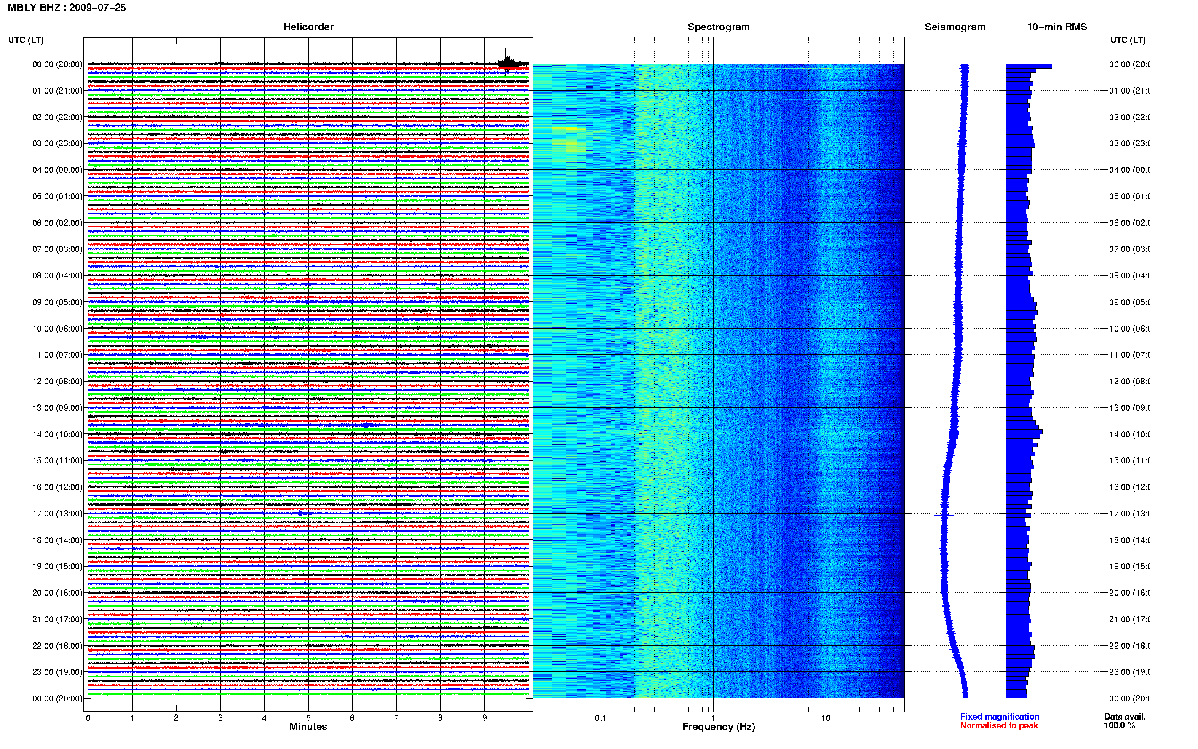Click the left 19:00 (15:00) time label
Image resolution: width=1198 pixels, height=749 pixels.
coord(57,566)
